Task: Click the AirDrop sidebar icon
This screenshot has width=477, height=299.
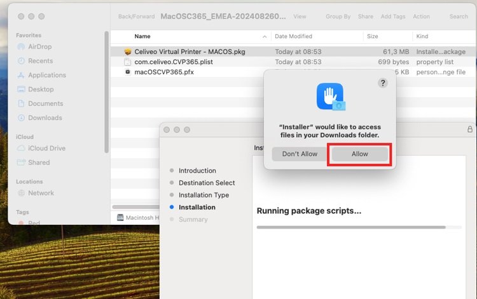Action: pos(21,47)
